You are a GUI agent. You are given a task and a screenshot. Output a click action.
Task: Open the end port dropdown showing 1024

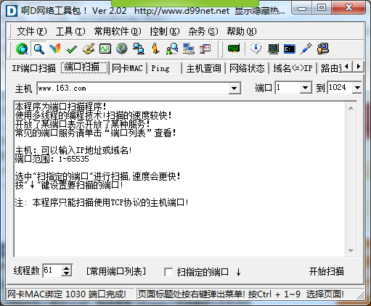(x=357, y=88)
